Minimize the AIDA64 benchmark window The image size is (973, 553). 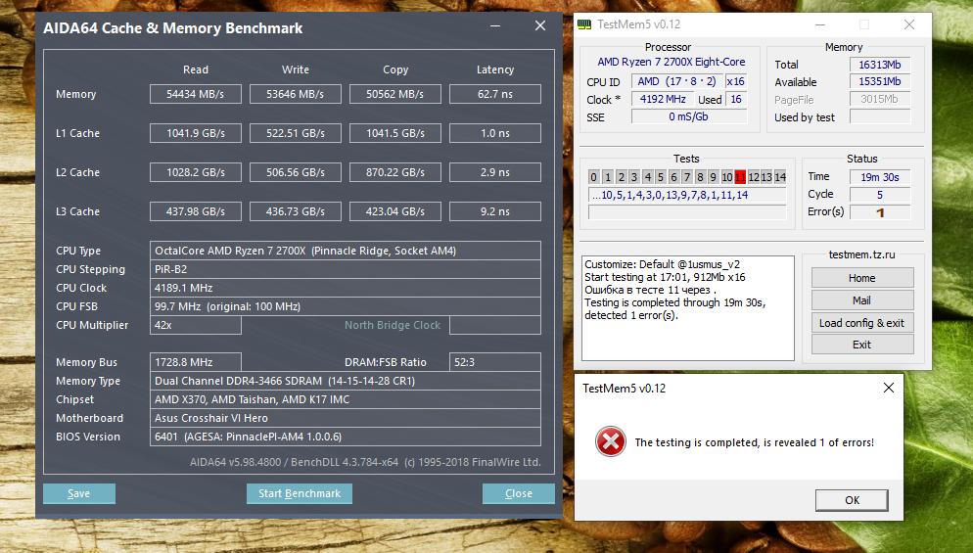pos(495,26)
